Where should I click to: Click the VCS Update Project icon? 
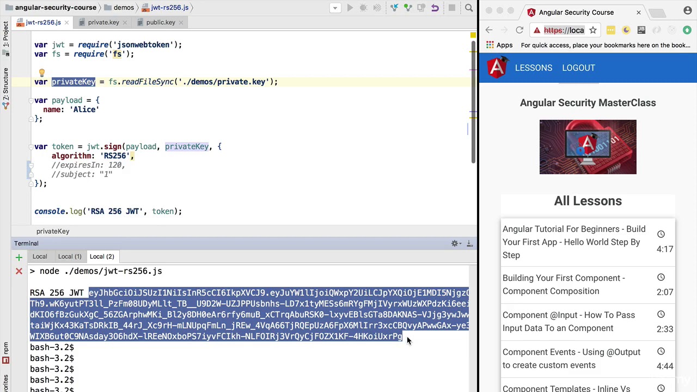394,8
